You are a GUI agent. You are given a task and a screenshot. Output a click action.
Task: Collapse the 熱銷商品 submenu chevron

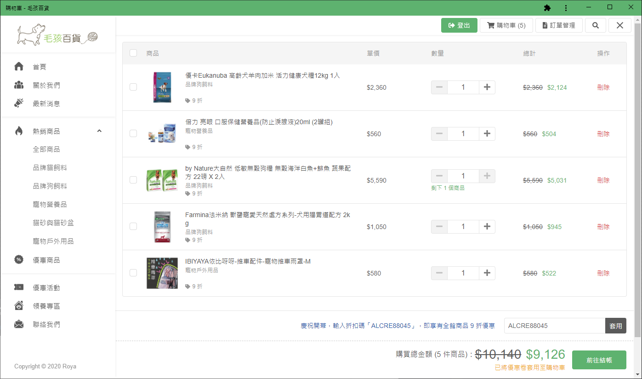[x=99, y=131]
